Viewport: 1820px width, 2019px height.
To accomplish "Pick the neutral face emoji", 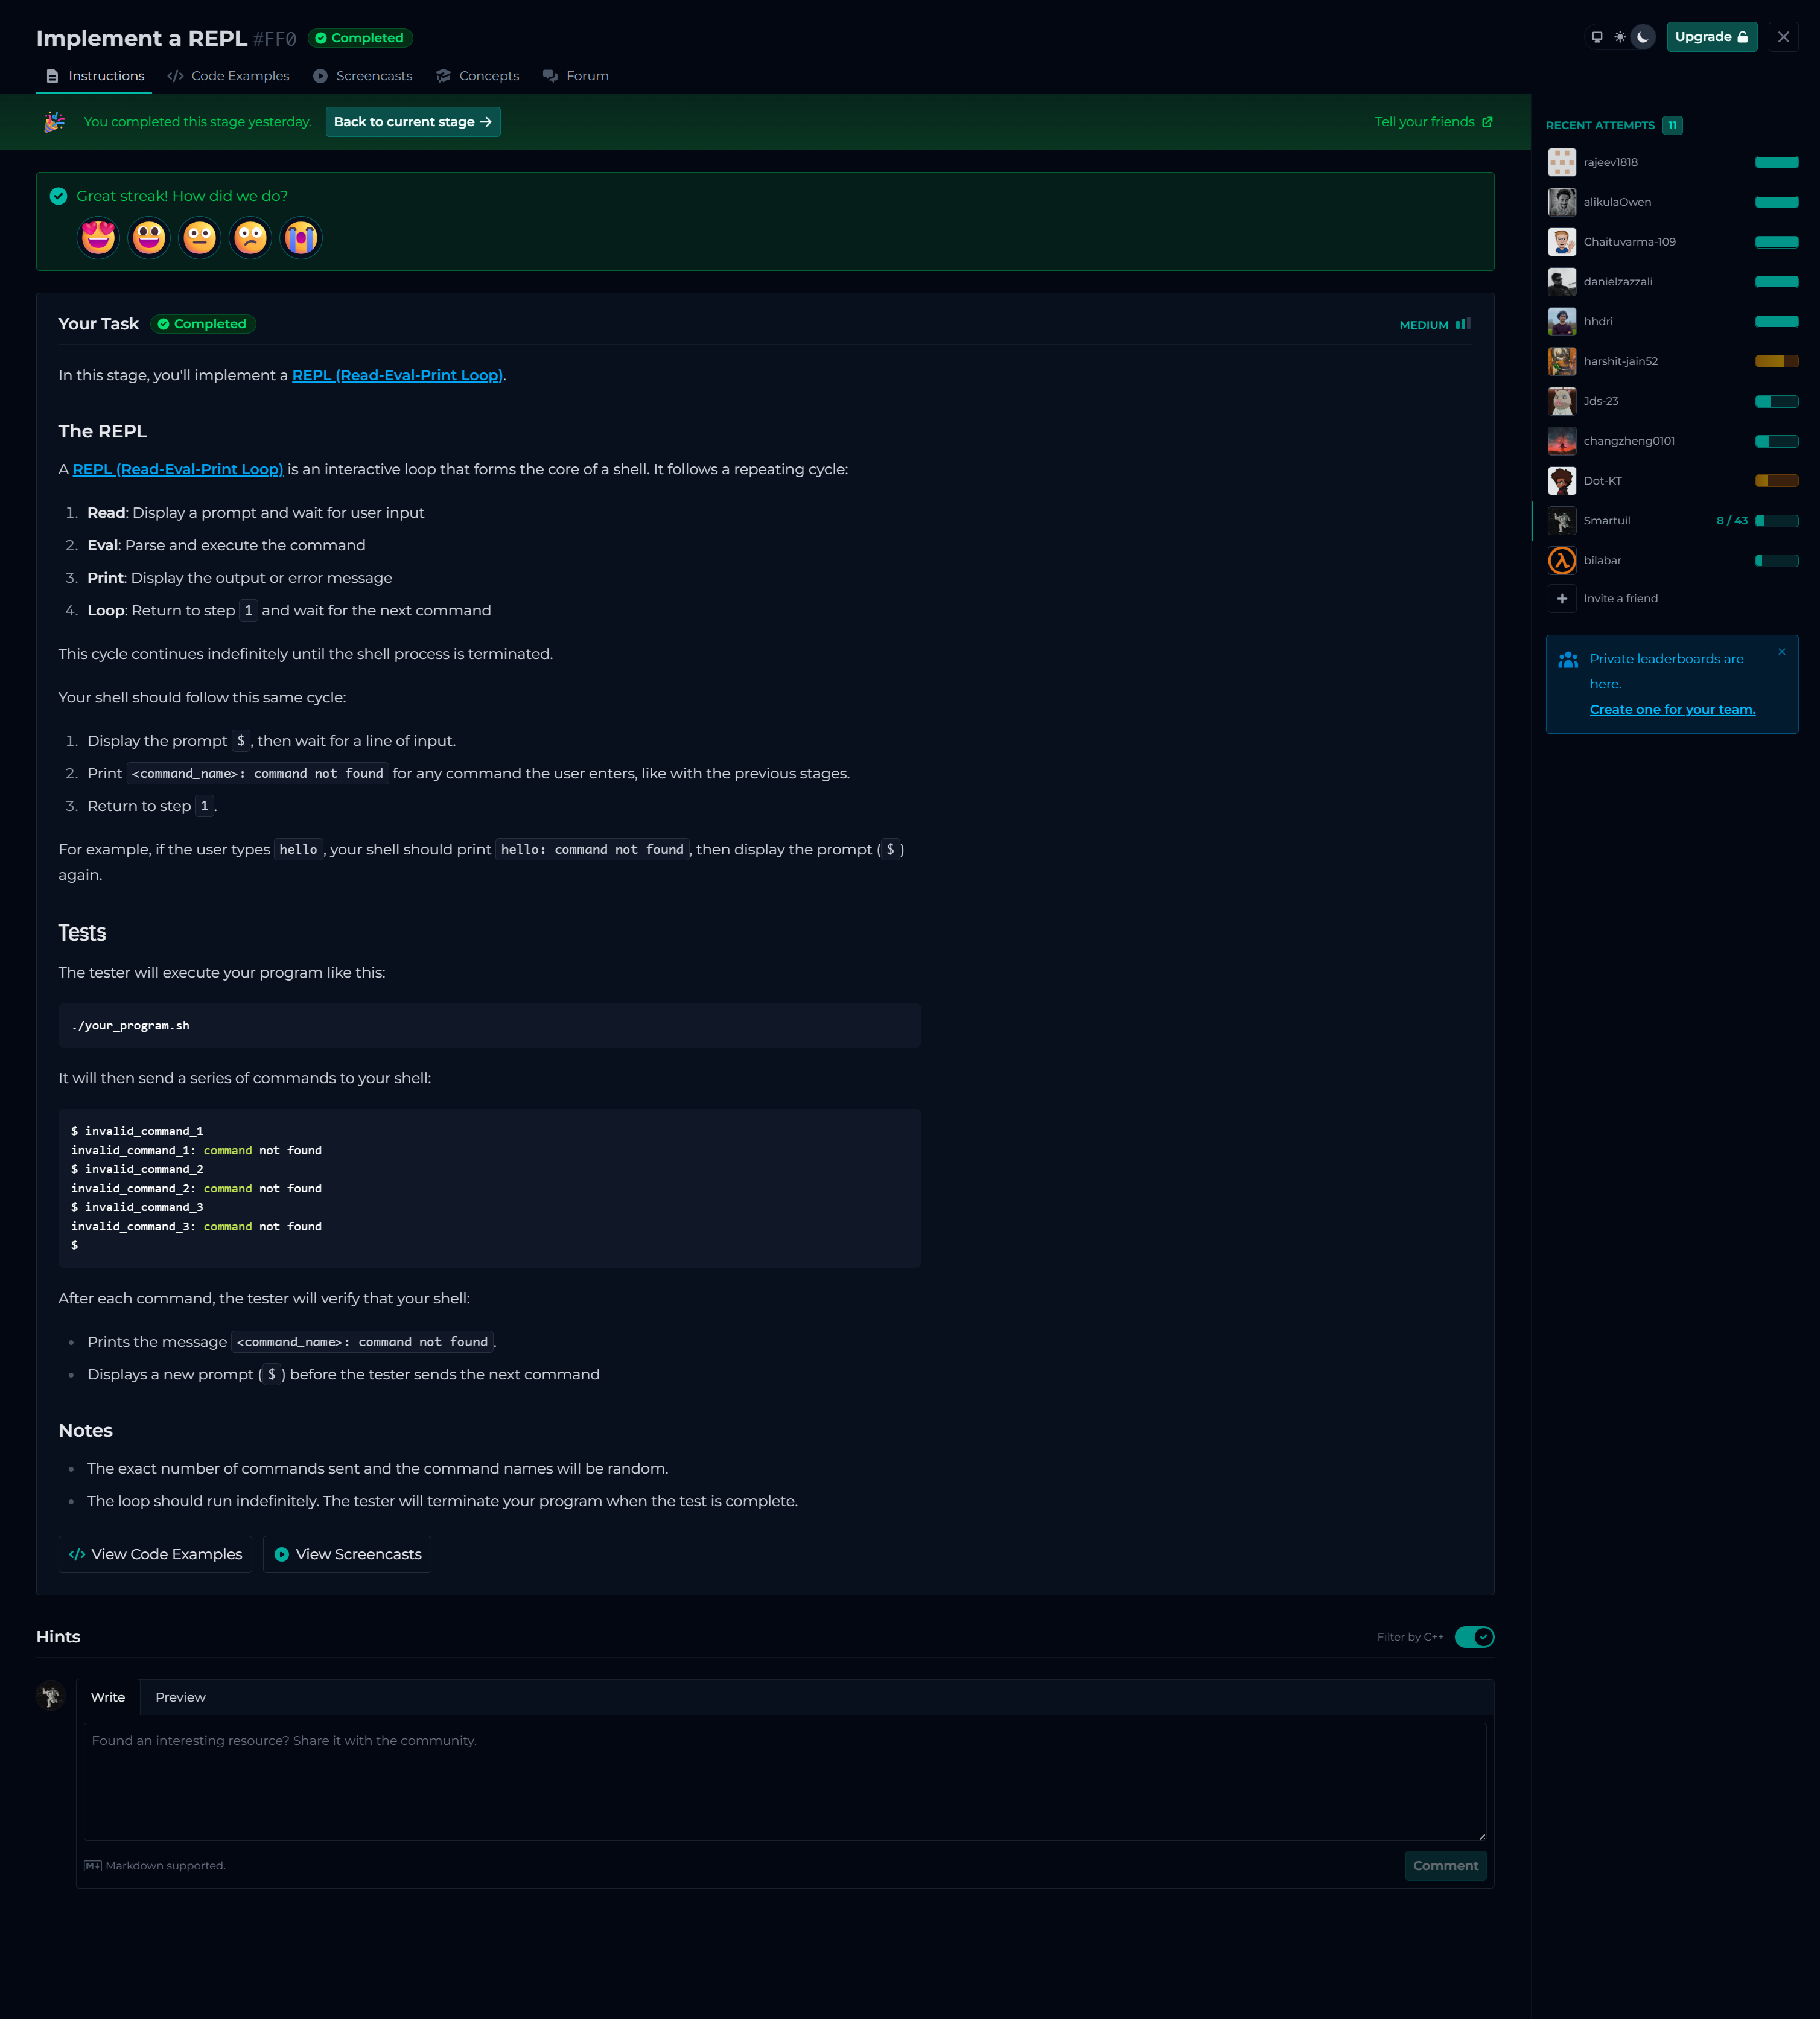I will tap(200, 238).
